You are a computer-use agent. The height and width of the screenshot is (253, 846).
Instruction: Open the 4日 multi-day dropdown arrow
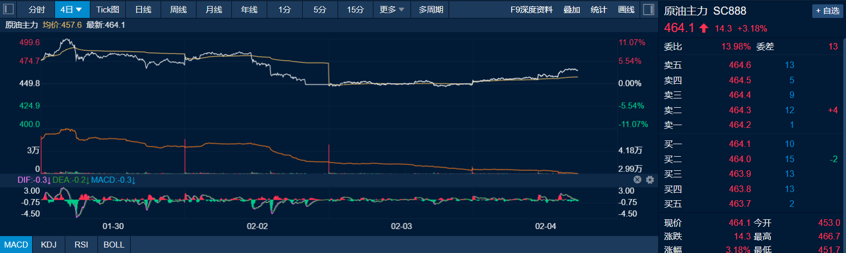pyautogui.click(x=79, y=10)
